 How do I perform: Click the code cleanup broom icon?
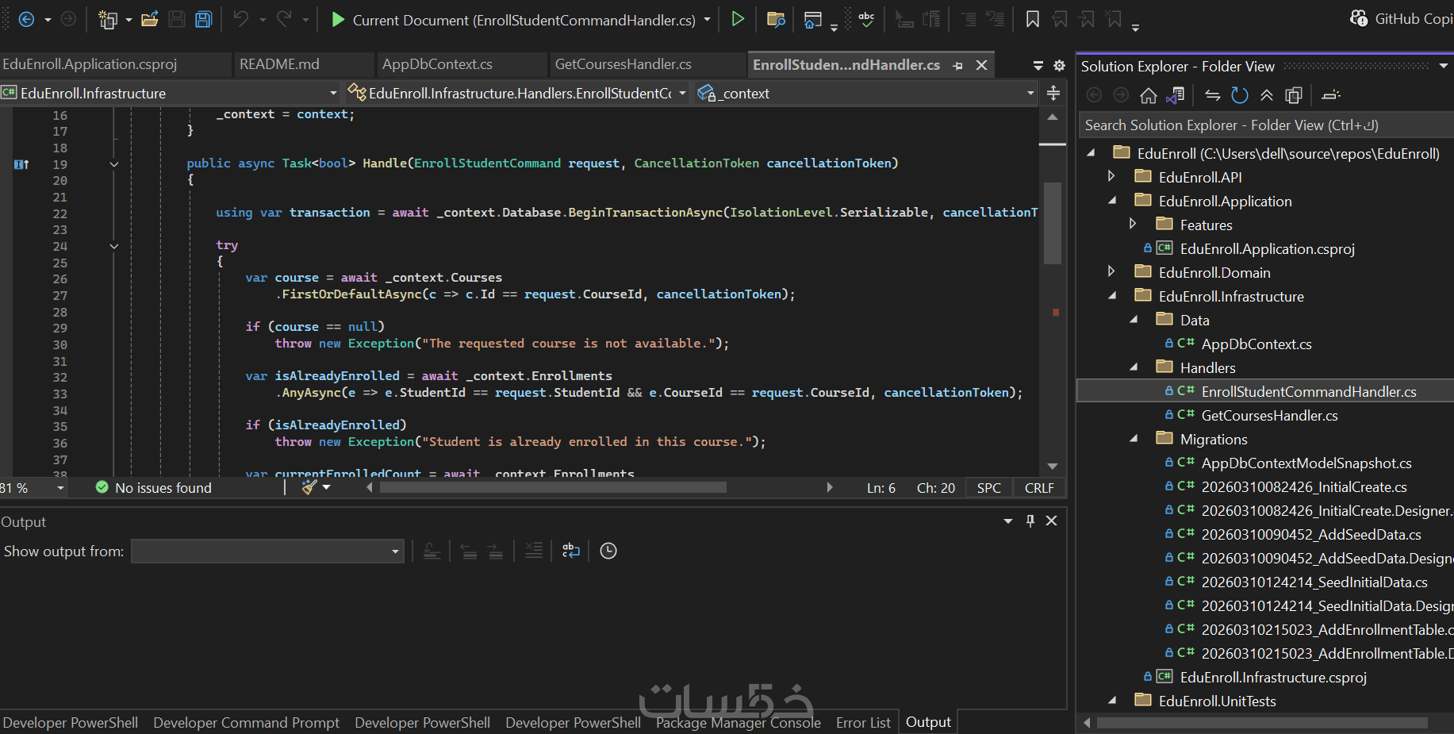309,487
